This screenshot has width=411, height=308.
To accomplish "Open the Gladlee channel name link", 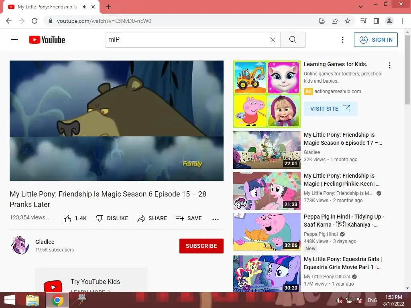I will 45,242.
